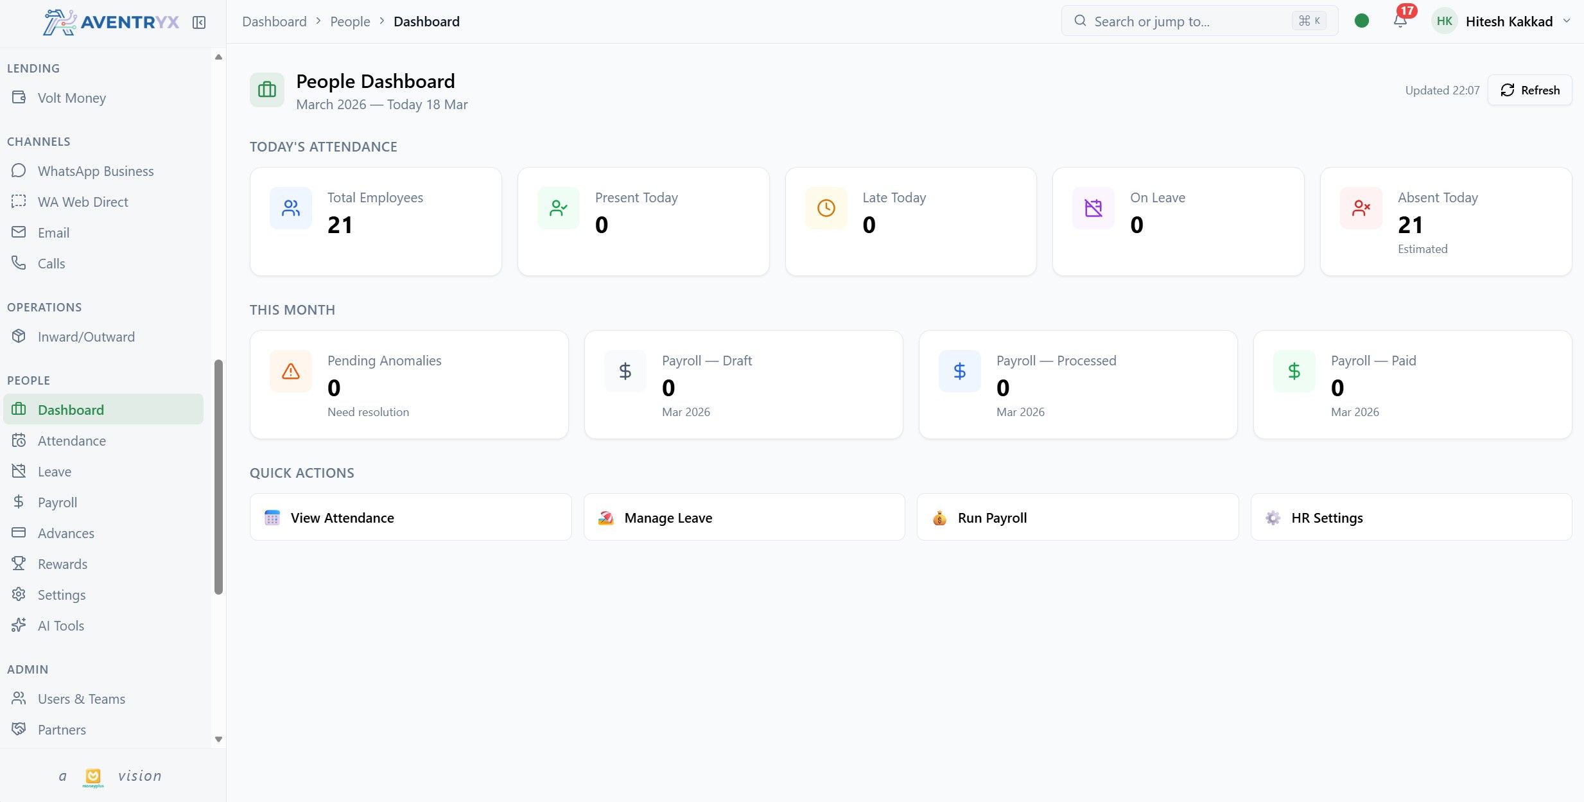The image size is (1584, 802).
Task: Open AI Tools in the sidebar
Action: [x=60, y=625]
